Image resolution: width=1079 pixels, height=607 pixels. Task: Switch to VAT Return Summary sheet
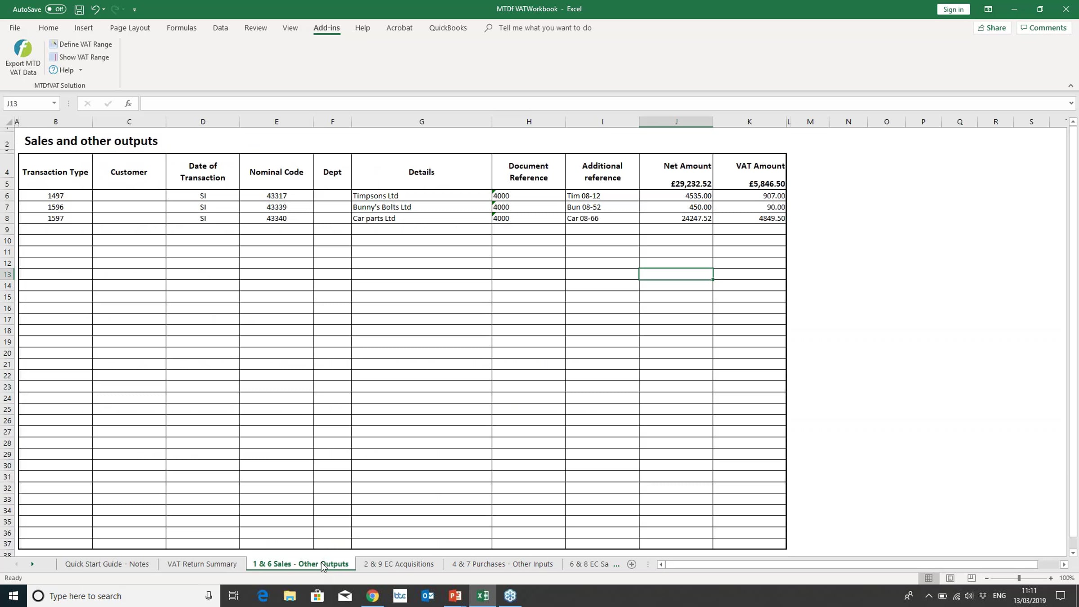[x=202, y=564]
